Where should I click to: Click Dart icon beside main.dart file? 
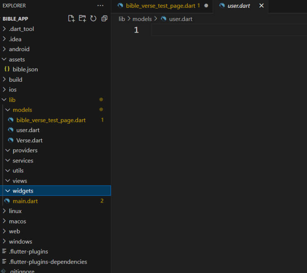tap(7, 201)
